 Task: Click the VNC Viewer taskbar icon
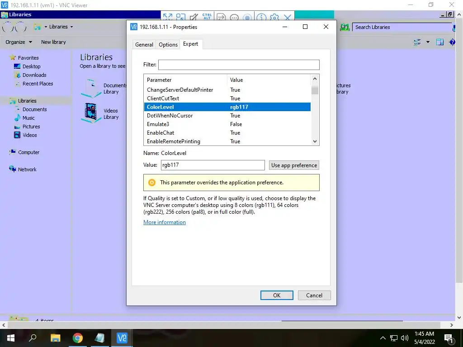click(122, 338)
